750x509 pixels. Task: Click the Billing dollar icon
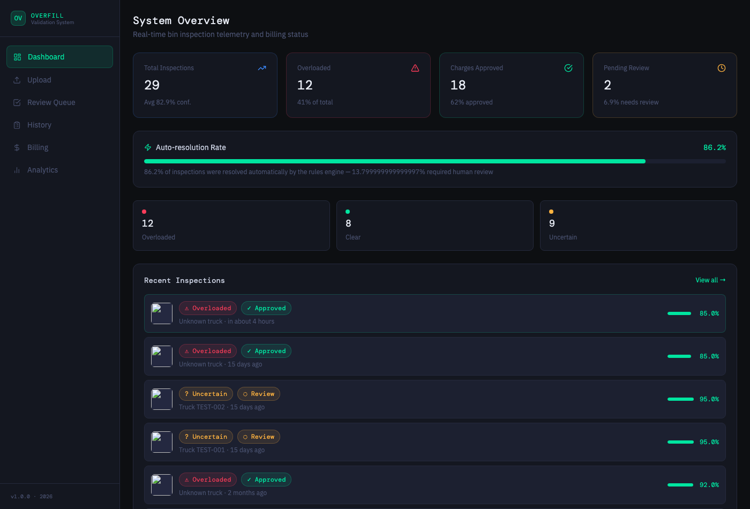coord(17,147)
